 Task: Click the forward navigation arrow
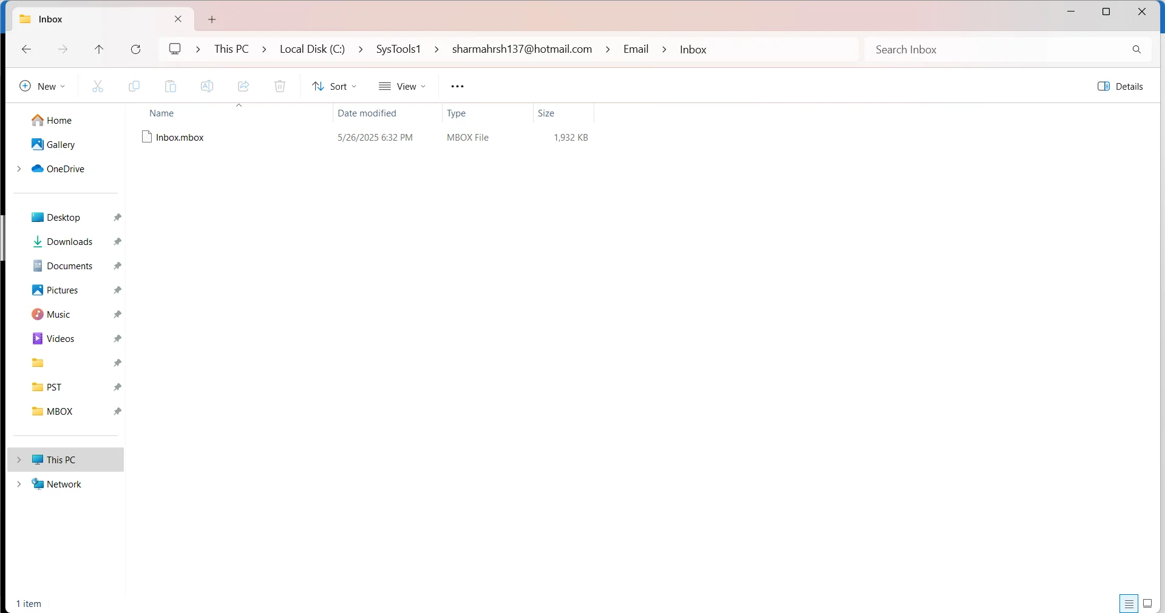63,49
